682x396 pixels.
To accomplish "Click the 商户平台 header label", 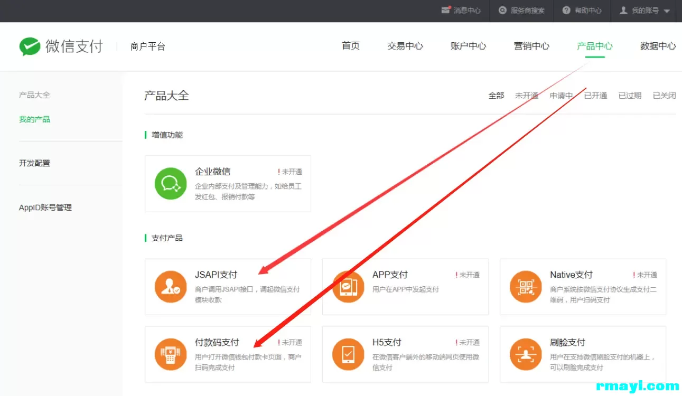I will coord(148,46).
